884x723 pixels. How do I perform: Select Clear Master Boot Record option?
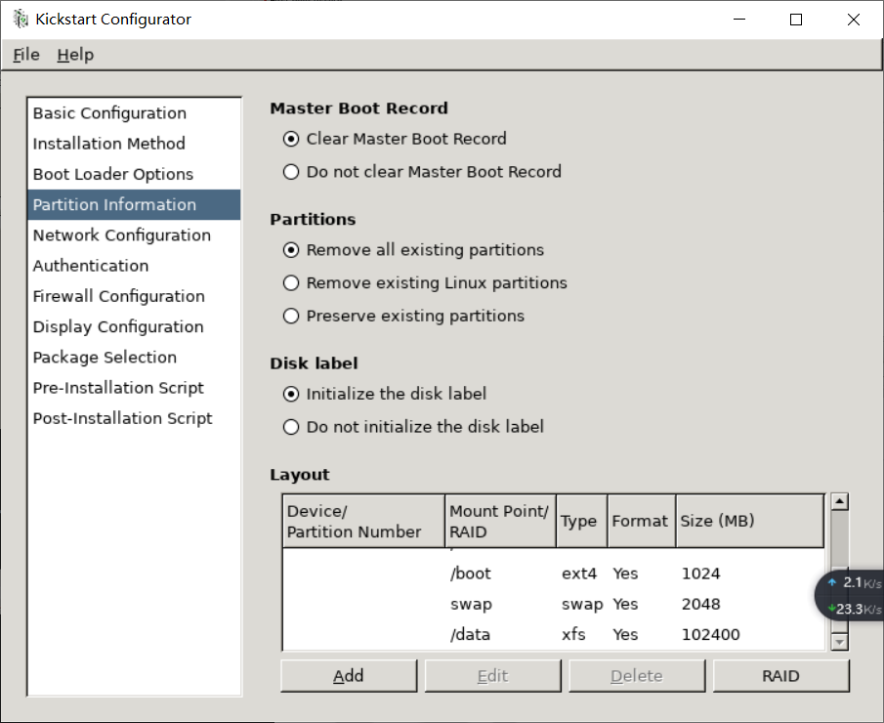(290, 139)
